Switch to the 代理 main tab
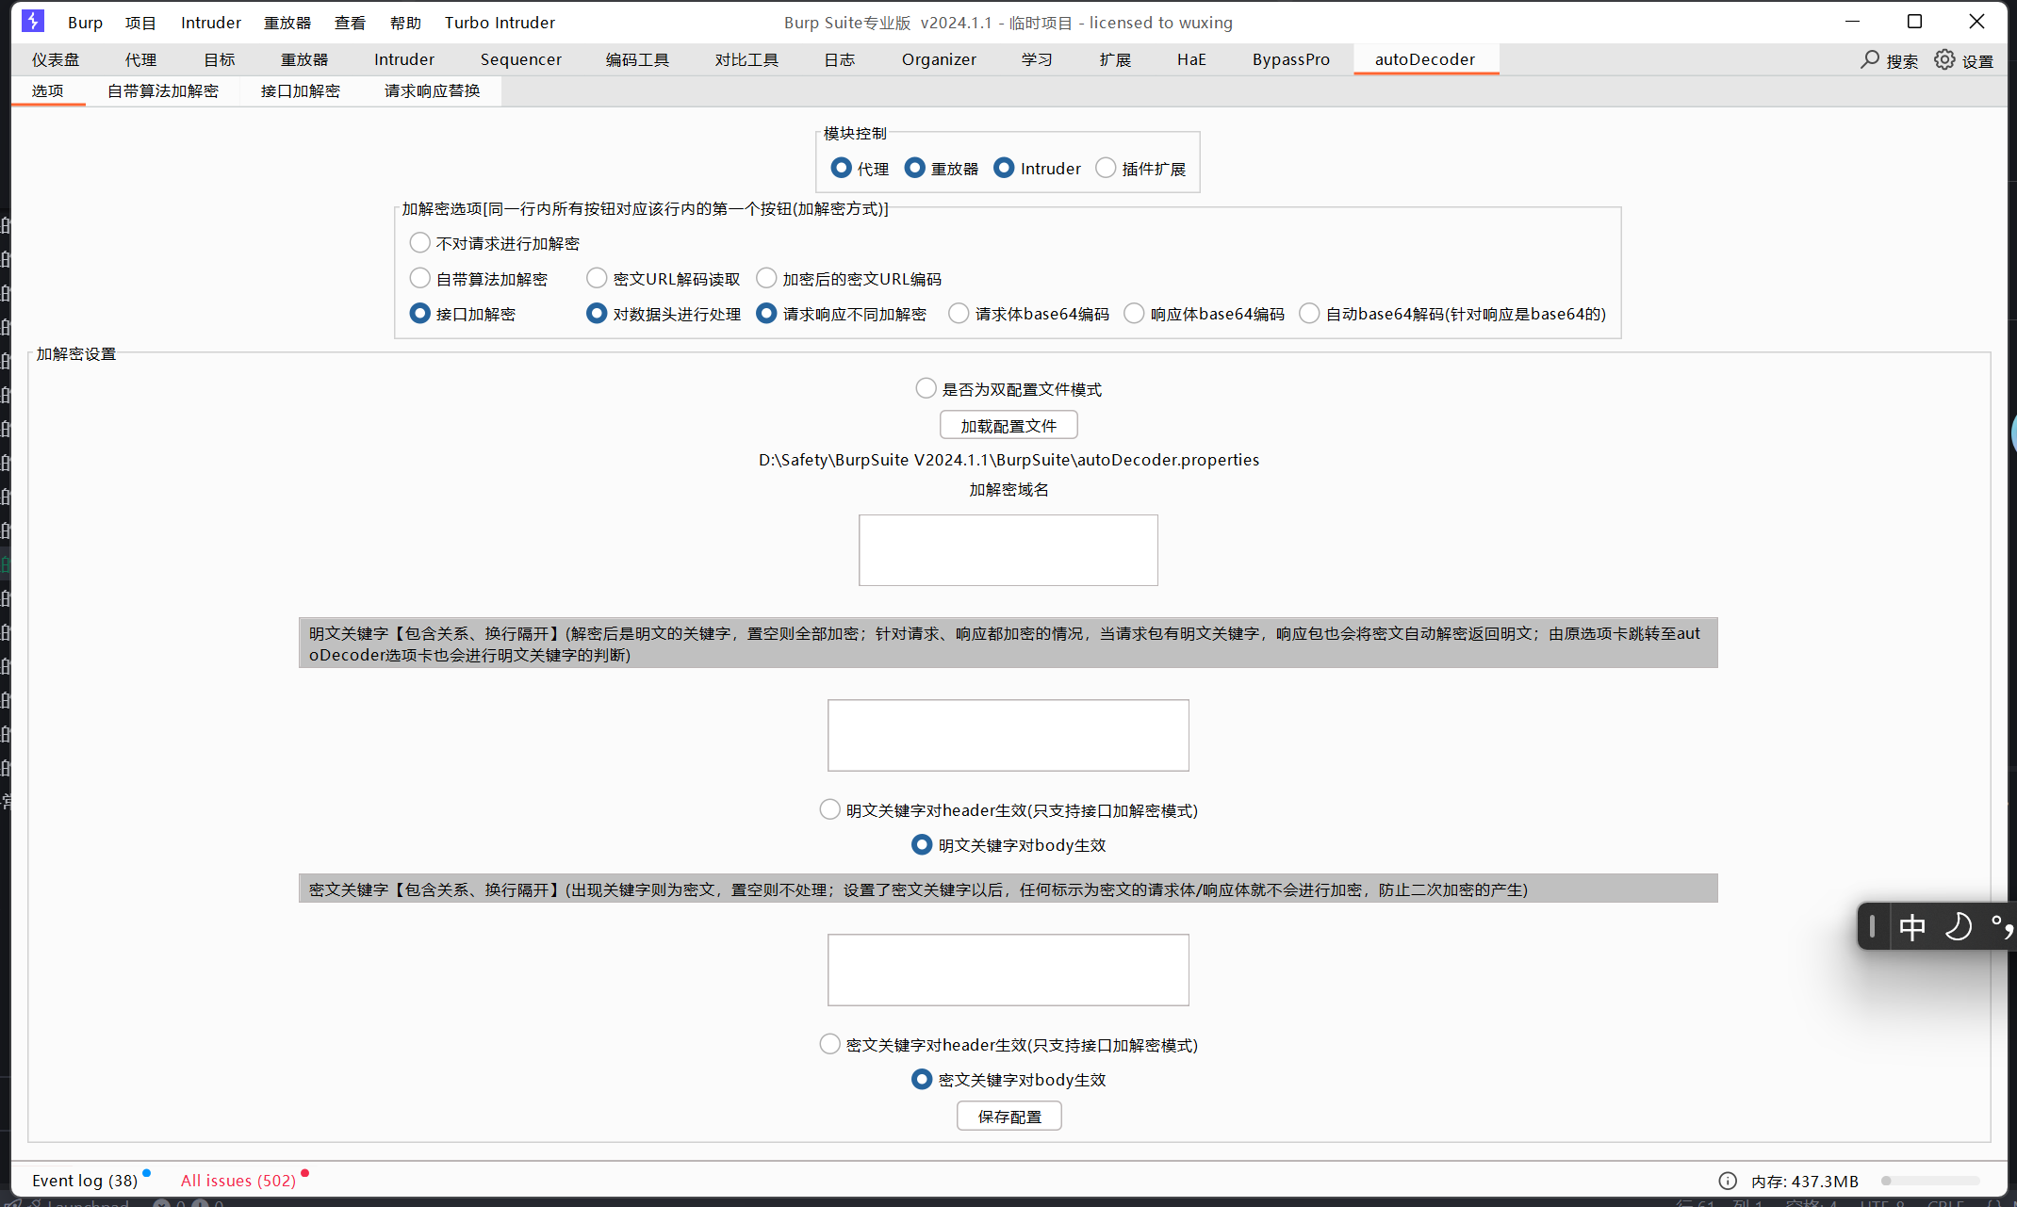Screen dimensions: 2017x1207 tap(140, 59)
